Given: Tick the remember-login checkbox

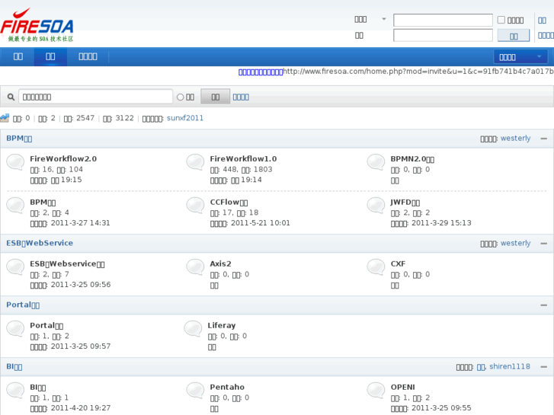Looking at the screenshot, I should (501, 20).
